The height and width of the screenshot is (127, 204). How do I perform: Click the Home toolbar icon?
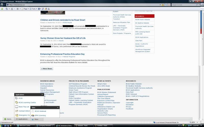(x=7, y=9)
